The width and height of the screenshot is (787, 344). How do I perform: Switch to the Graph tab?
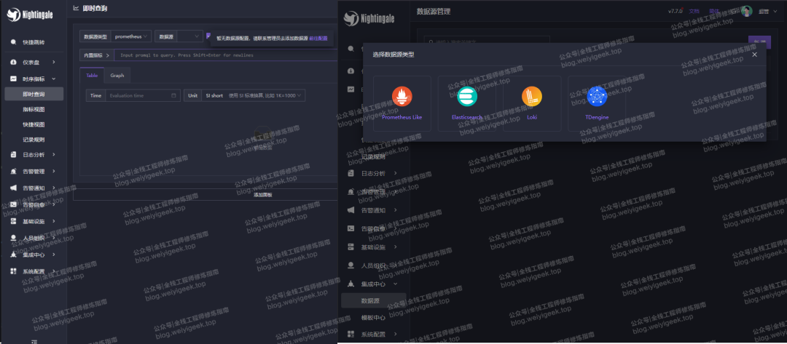(x=117, y=75)
